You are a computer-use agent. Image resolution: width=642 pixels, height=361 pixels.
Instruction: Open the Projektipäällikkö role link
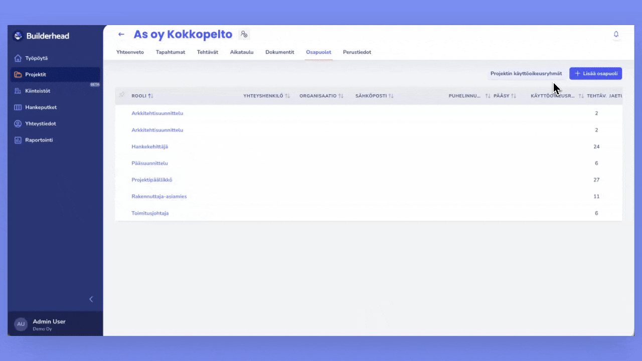[x=151, y=180]
